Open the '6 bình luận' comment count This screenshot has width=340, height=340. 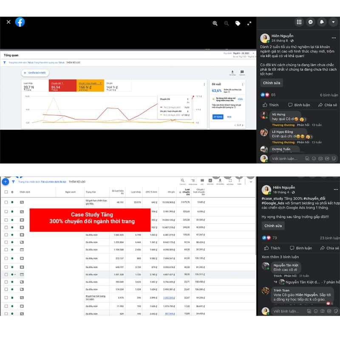(x=329, y=95)
